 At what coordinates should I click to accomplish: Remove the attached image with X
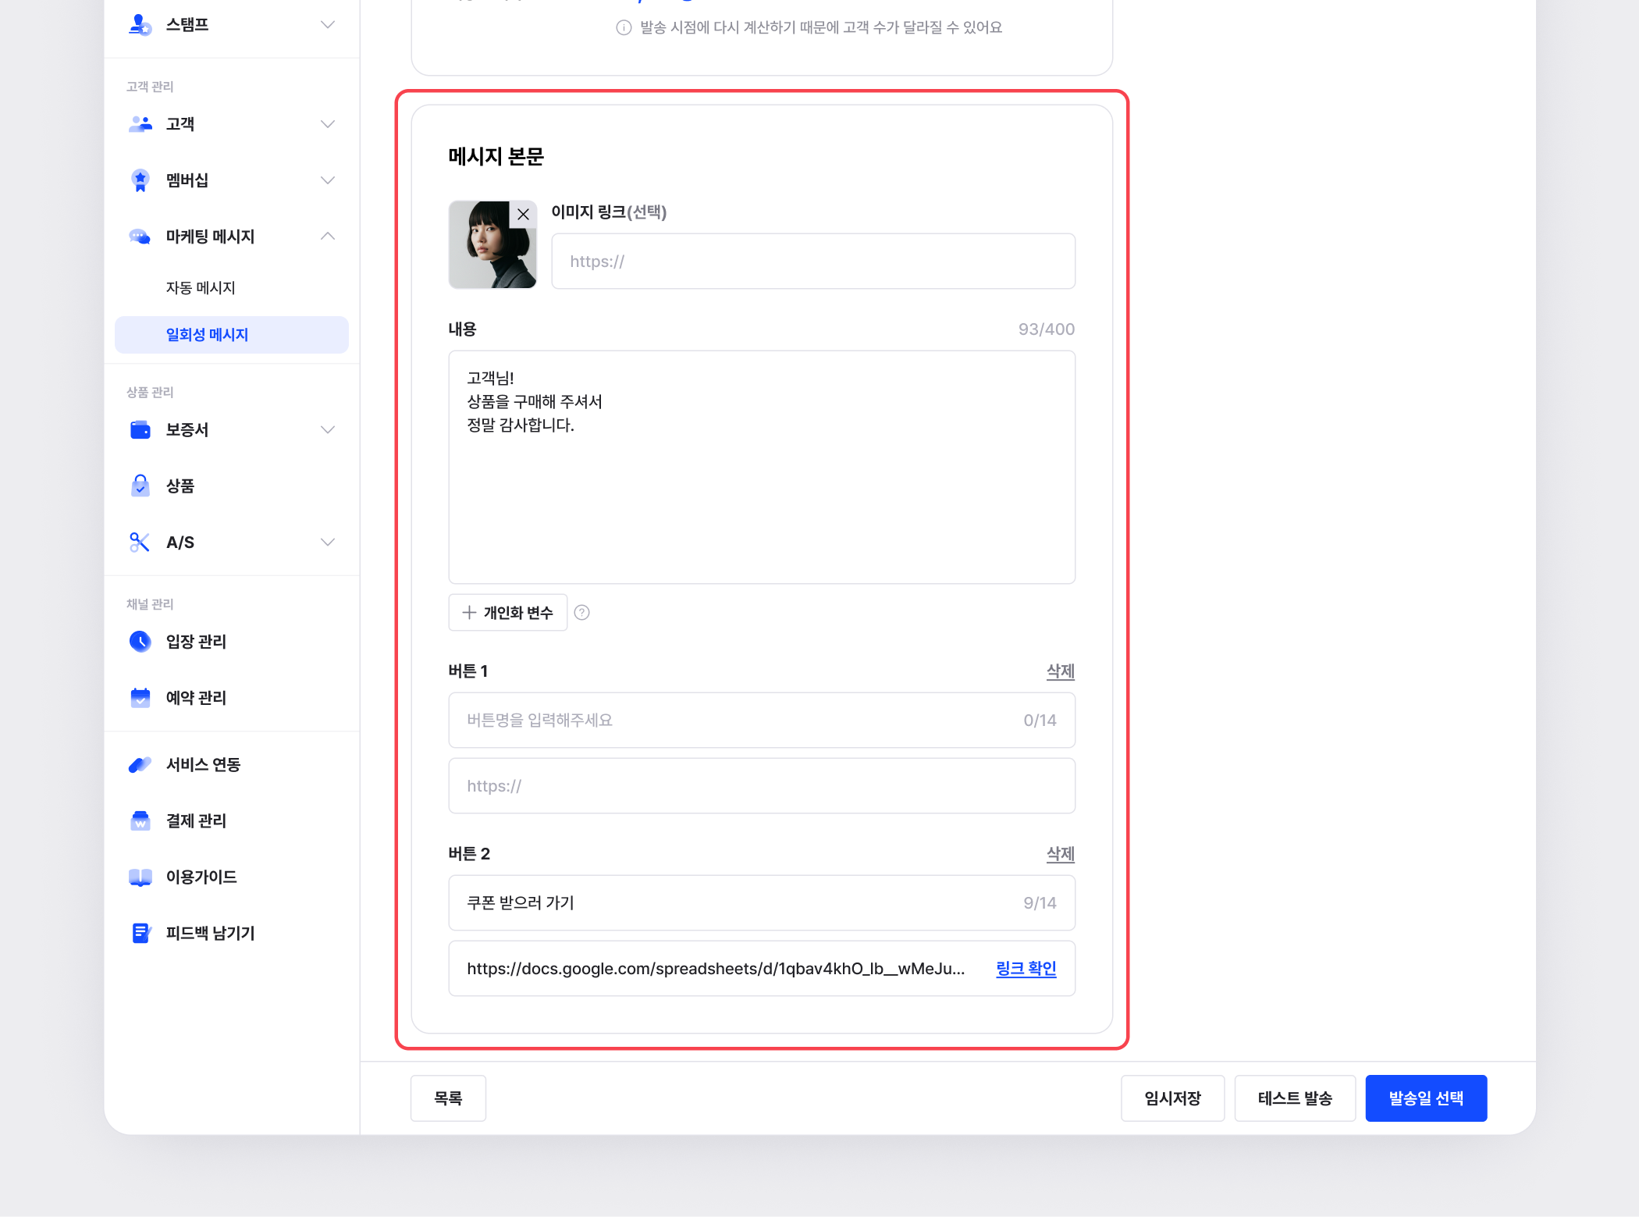click(x=523, y=215)
